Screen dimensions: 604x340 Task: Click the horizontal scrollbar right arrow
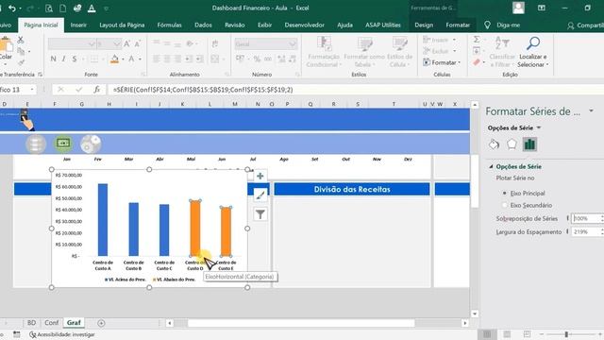(465, 323)
